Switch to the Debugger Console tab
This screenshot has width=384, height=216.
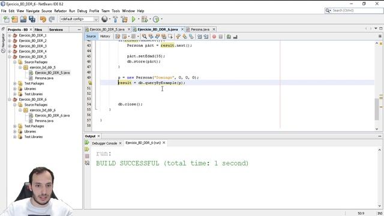(x=104, y=143)
